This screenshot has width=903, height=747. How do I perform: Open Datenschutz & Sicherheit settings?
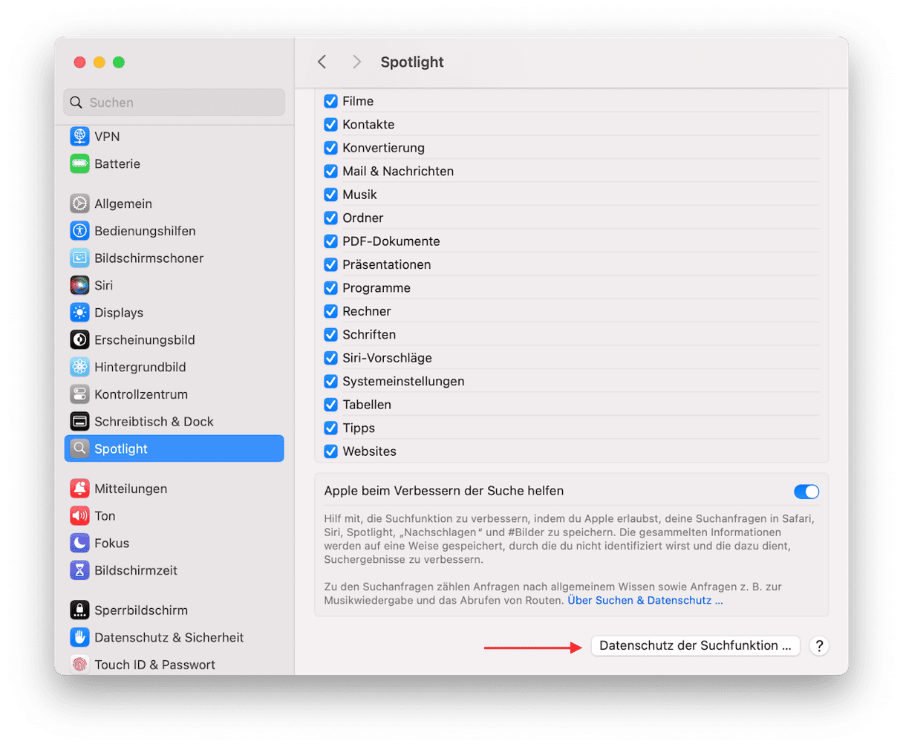[169, 637]
